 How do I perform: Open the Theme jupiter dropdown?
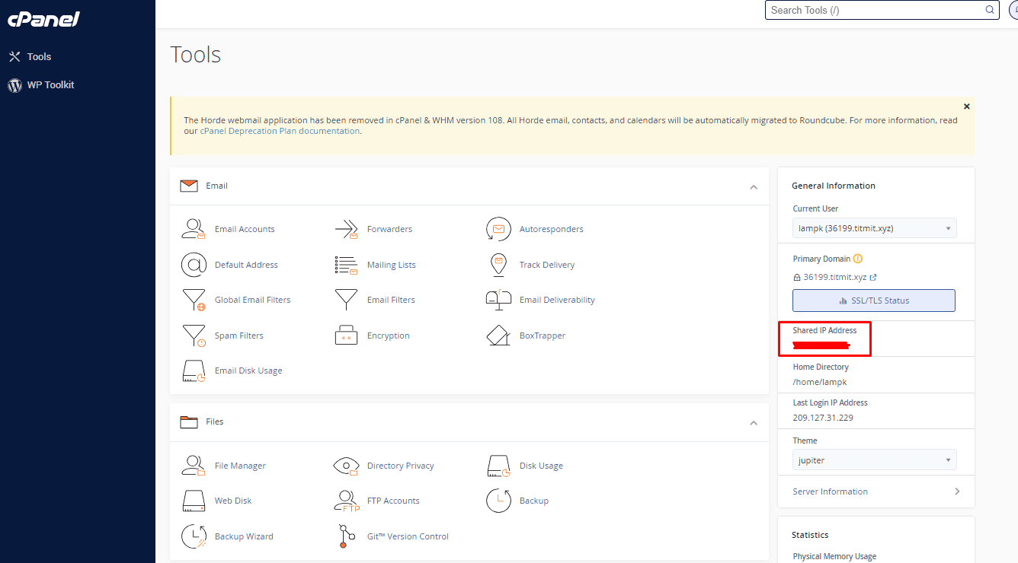(x=874, y=460)
